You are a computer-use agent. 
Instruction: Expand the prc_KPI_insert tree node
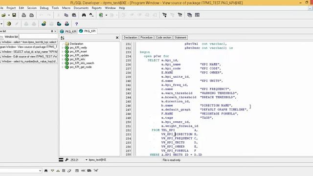pos(63,51)
